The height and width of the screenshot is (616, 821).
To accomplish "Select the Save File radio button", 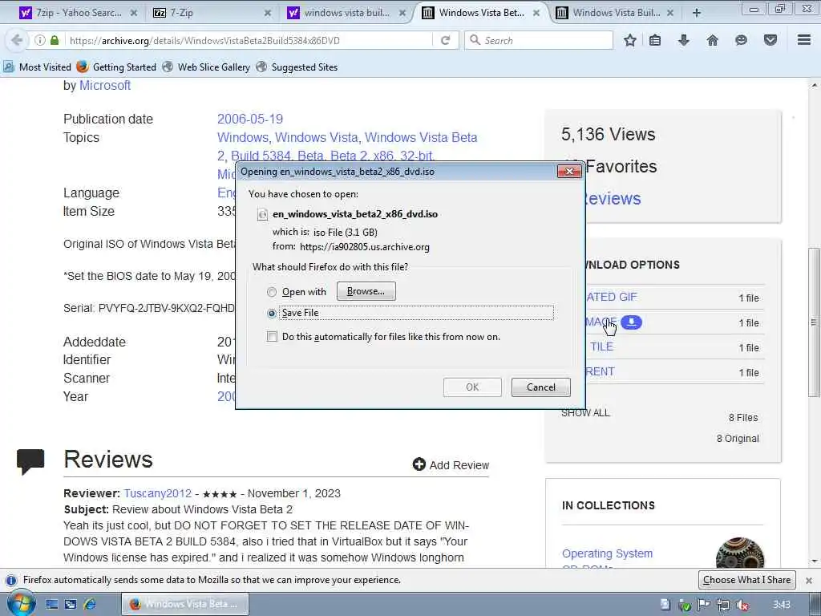I will pos(271,314).
